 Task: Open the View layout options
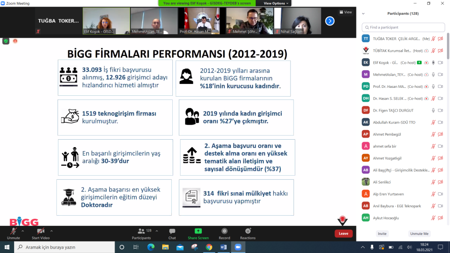pos(345,12)
